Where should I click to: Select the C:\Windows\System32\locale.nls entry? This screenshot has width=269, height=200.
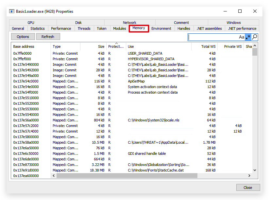[x=132, y=120]
